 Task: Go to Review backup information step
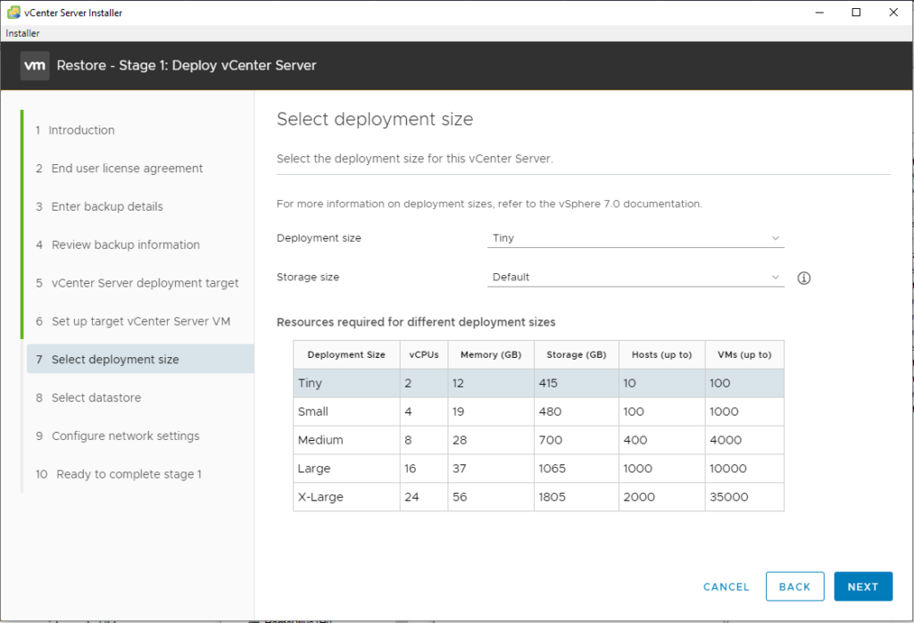[118, 245]
